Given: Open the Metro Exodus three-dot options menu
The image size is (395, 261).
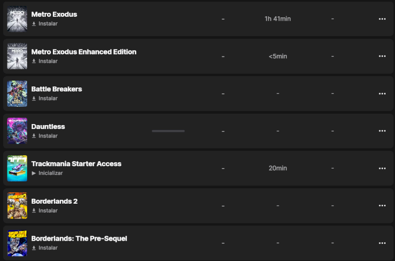Looking at the screenshot, I should tap(382, 19).
